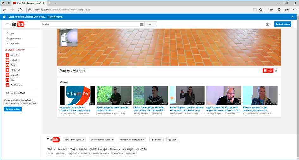Click the Koti home icon
Image resolution: width=299 pixels, height=160 pixels.
8,33
